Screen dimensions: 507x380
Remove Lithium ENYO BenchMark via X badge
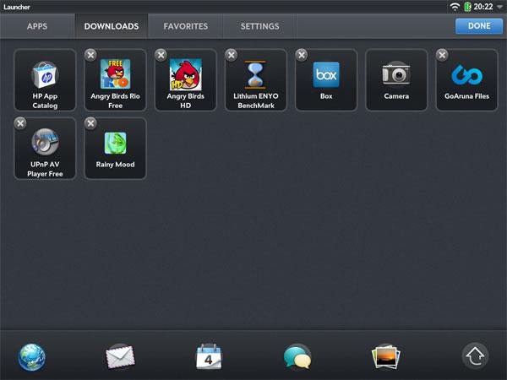(x=232, y=55)
